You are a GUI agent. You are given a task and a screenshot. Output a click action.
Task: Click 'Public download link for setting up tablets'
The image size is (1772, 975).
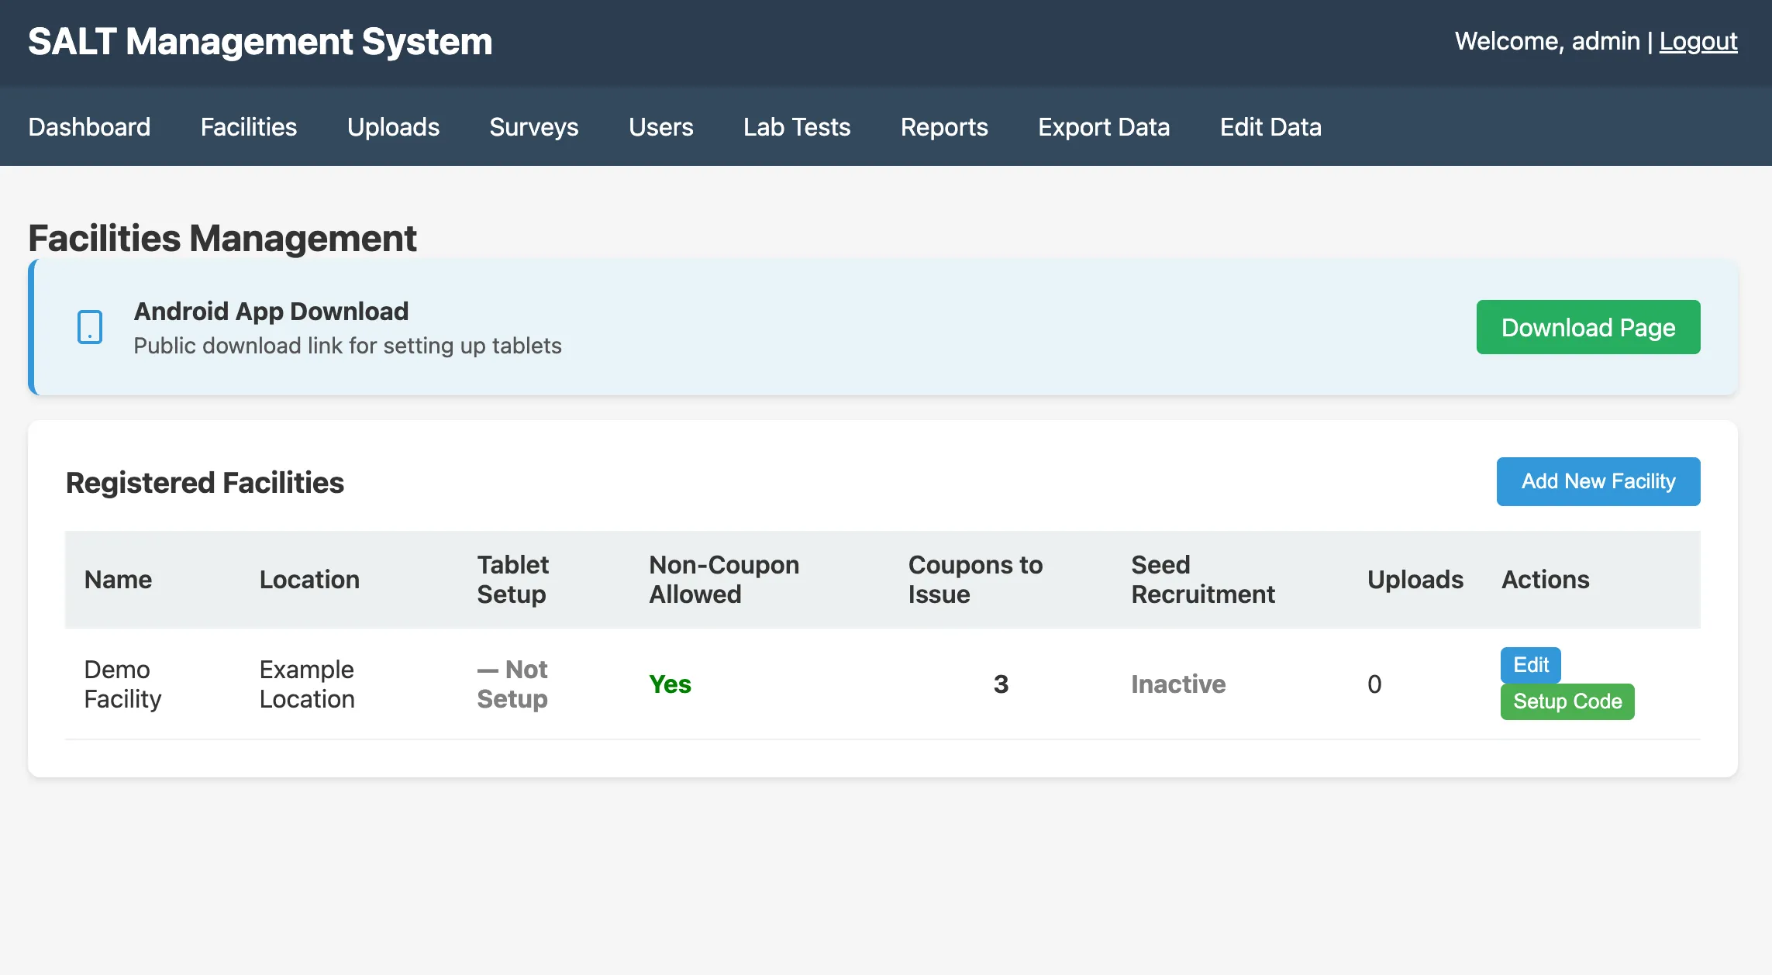point(347,346)
